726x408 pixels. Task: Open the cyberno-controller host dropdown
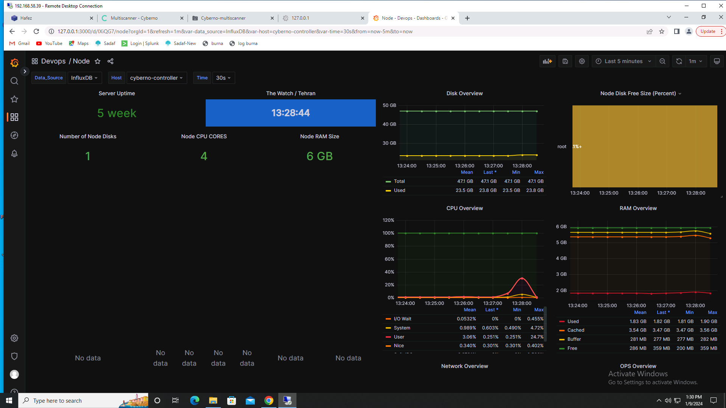[x=156, y=78]
